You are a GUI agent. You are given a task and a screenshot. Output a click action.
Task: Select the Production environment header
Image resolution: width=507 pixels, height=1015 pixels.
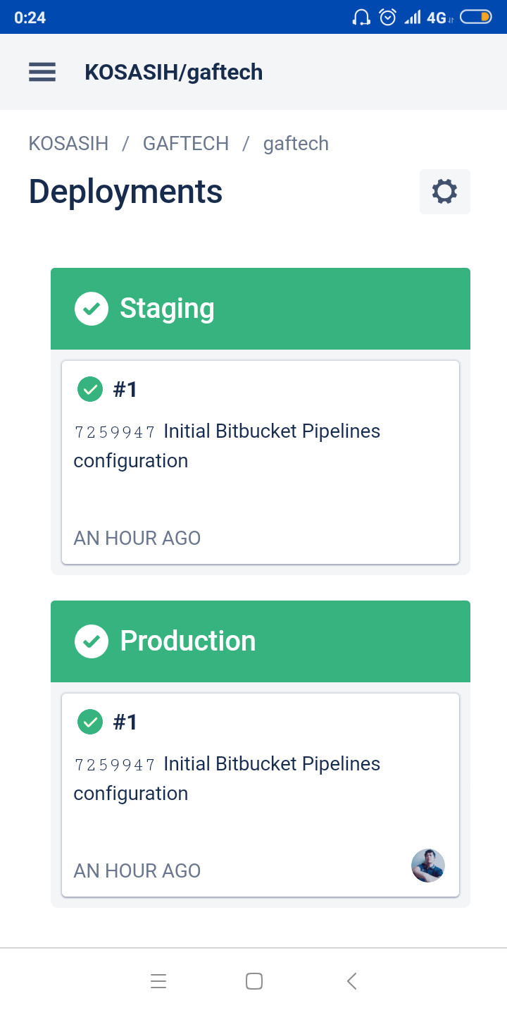click(x=261, y=641)
